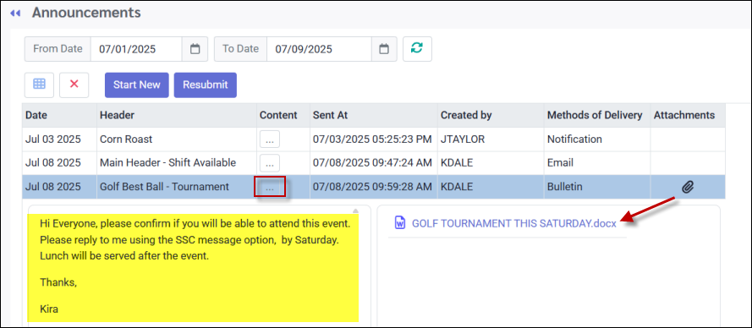752x328 pixels.
Task: Click 'Kira' signature in message
Action: tap(49, 309)
